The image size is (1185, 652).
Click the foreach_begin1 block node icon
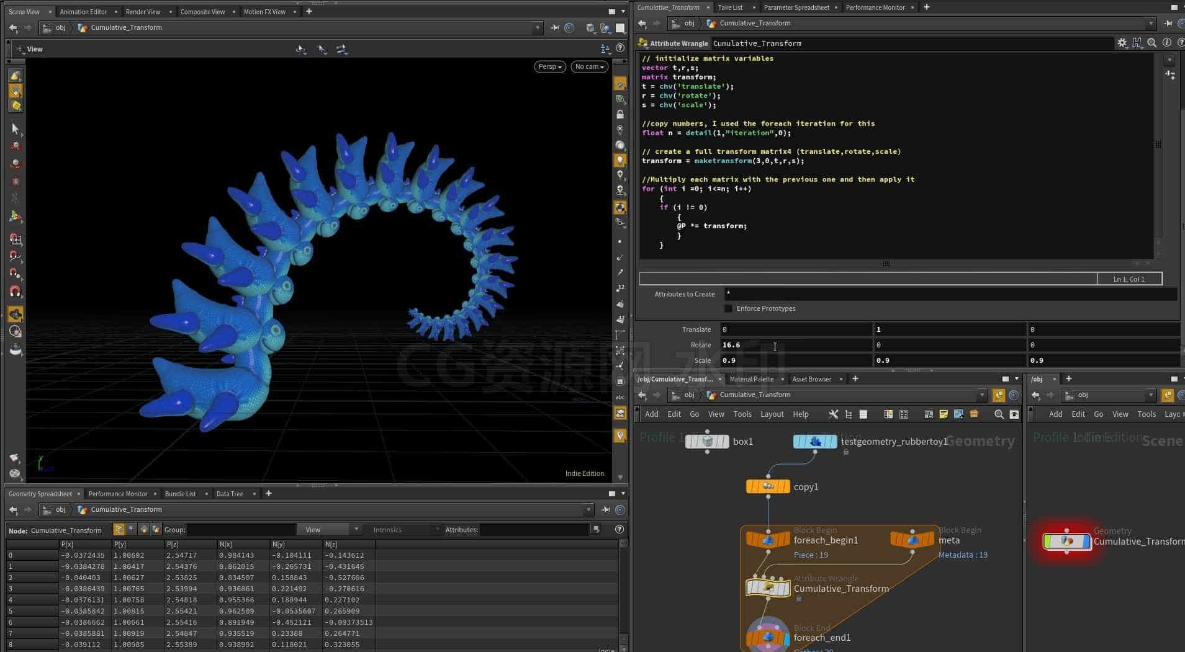pyautogui.click(x=768, y=540)
